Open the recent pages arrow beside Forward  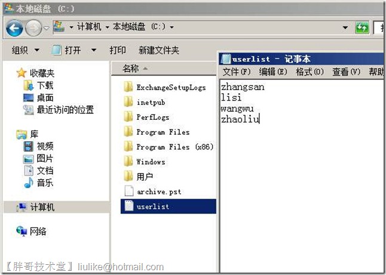pos(46,28)
